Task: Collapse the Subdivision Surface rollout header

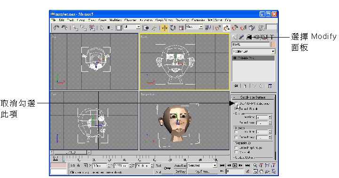Action: (x=253, y=97)
